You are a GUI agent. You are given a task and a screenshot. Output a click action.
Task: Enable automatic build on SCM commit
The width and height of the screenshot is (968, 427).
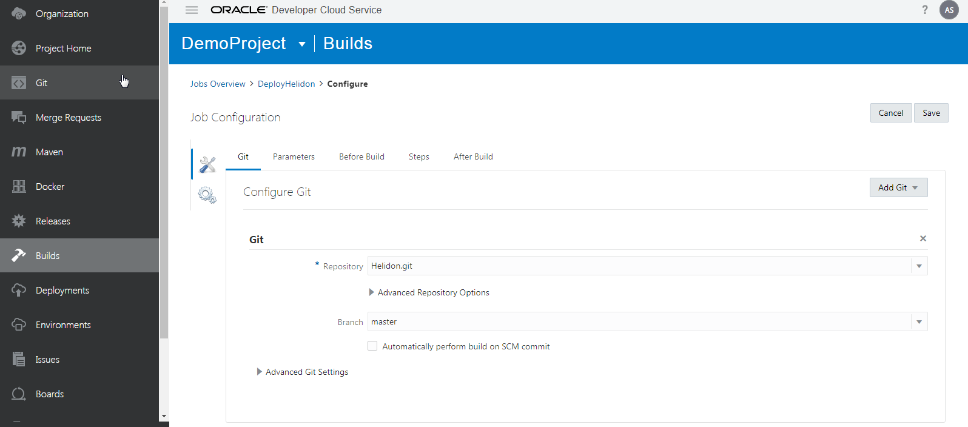[372, 346]
